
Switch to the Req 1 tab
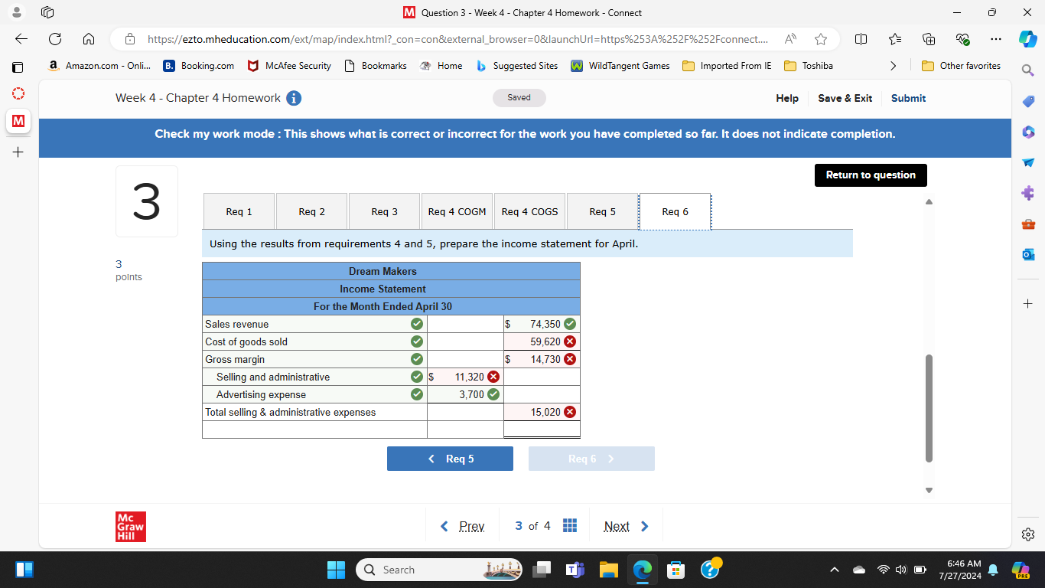(239, 211)
